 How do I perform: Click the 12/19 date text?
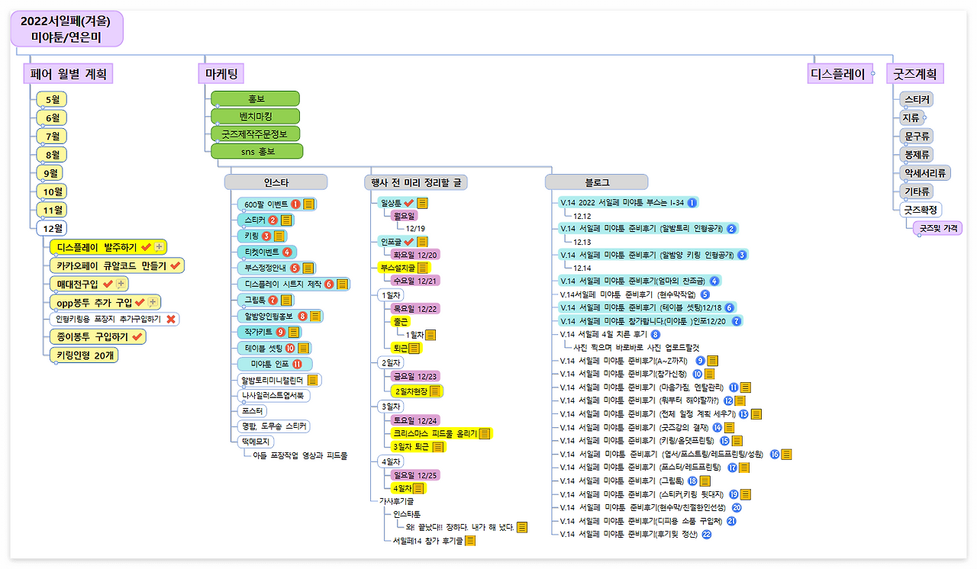[x=416, y=227]
